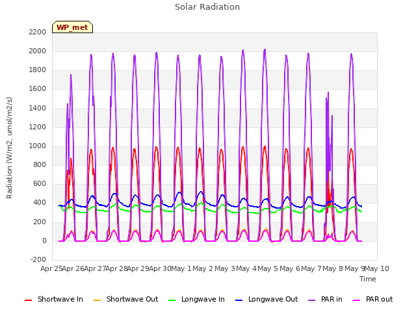
Task: Click the Apr 28 x-axis date label
Action: pos(116,268)
